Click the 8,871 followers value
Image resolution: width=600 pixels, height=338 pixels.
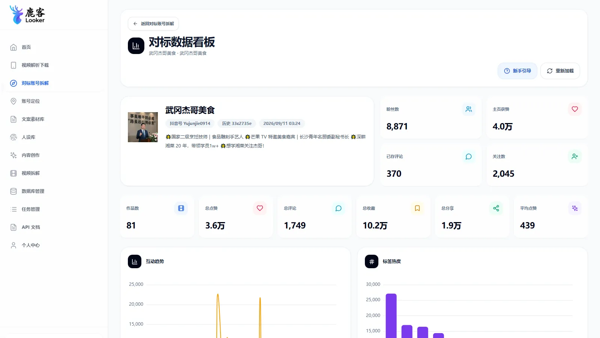(x=397, y=127)
